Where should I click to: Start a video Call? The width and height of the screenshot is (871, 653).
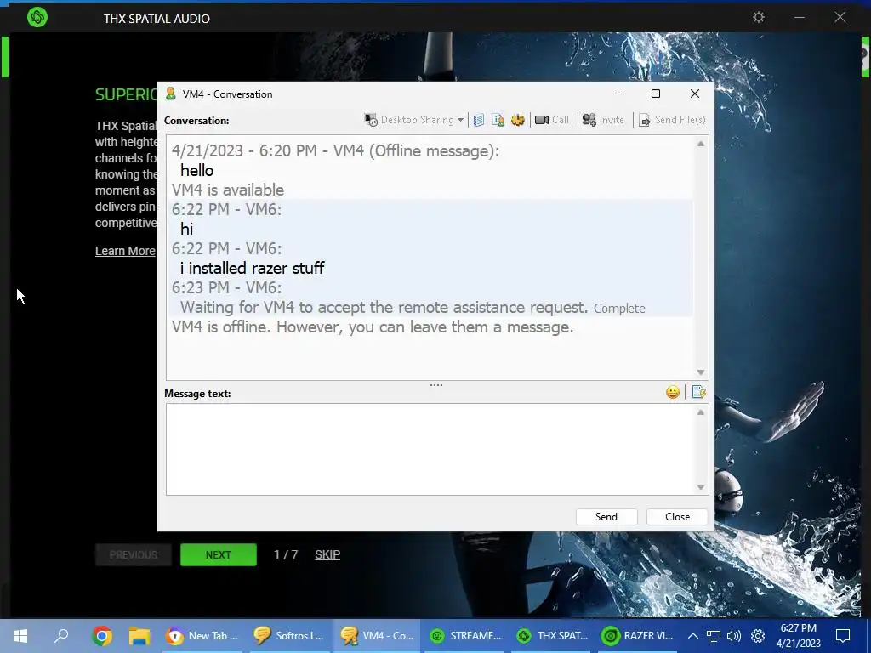pyautogui.click(x=551, y=120)
